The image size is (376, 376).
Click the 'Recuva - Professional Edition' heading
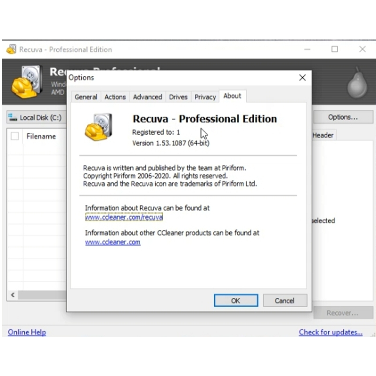[x=205, y=119]
